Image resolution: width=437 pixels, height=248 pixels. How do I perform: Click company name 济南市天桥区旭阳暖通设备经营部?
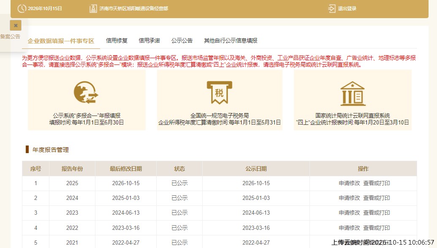pos(134,8)
